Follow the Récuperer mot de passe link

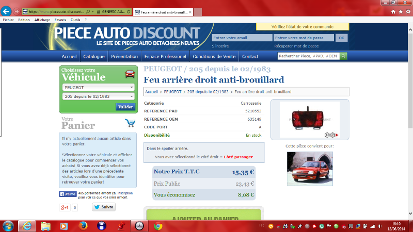tap(296, 46)
